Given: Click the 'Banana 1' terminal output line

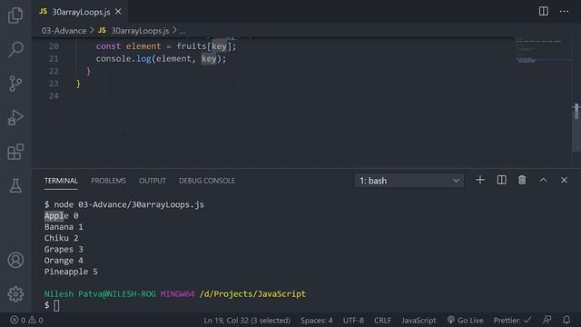Looking at the screenshot, I should tap(64, 226).
